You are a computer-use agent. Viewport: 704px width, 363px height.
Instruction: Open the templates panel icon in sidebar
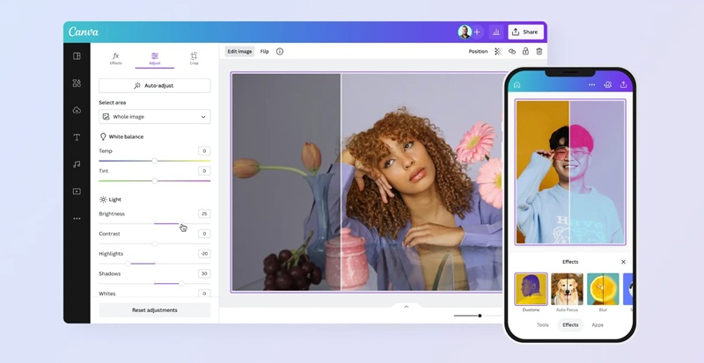77,56
